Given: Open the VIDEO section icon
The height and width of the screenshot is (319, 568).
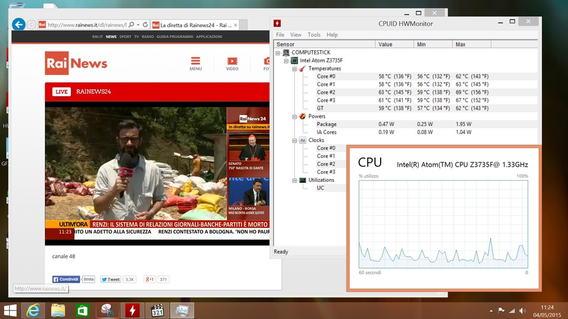Looking at the screenshot, I should [x=232, y=63].
